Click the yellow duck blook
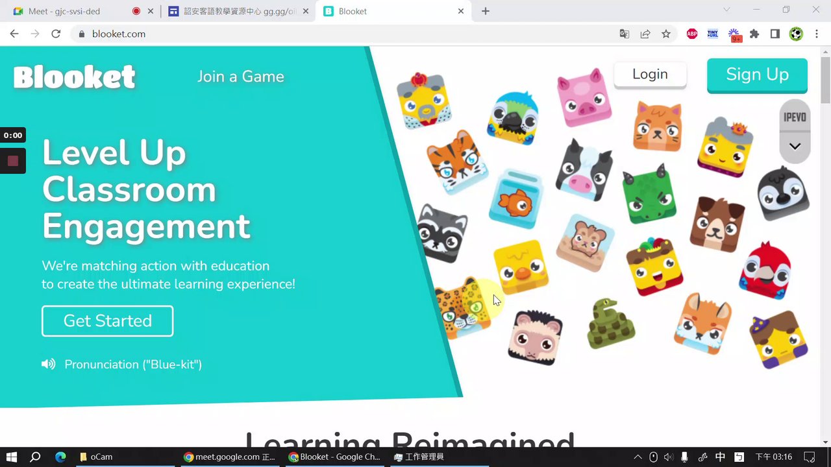The width and height of the screenshot is (831, 467). [x=521, y=267]
